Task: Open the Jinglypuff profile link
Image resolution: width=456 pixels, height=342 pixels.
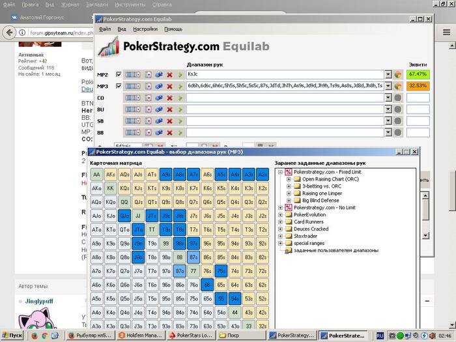Action: point(39,301)
